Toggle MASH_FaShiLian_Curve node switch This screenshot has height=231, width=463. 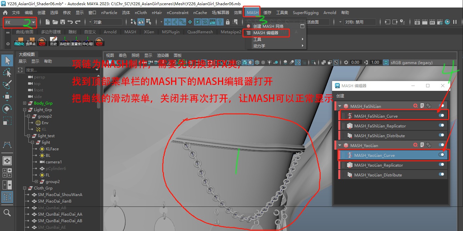441,116
